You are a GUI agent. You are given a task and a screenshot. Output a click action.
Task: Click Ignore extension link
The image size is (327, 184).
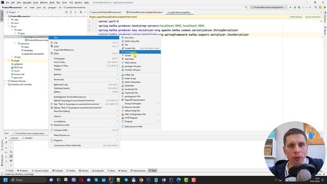(313, 17)
